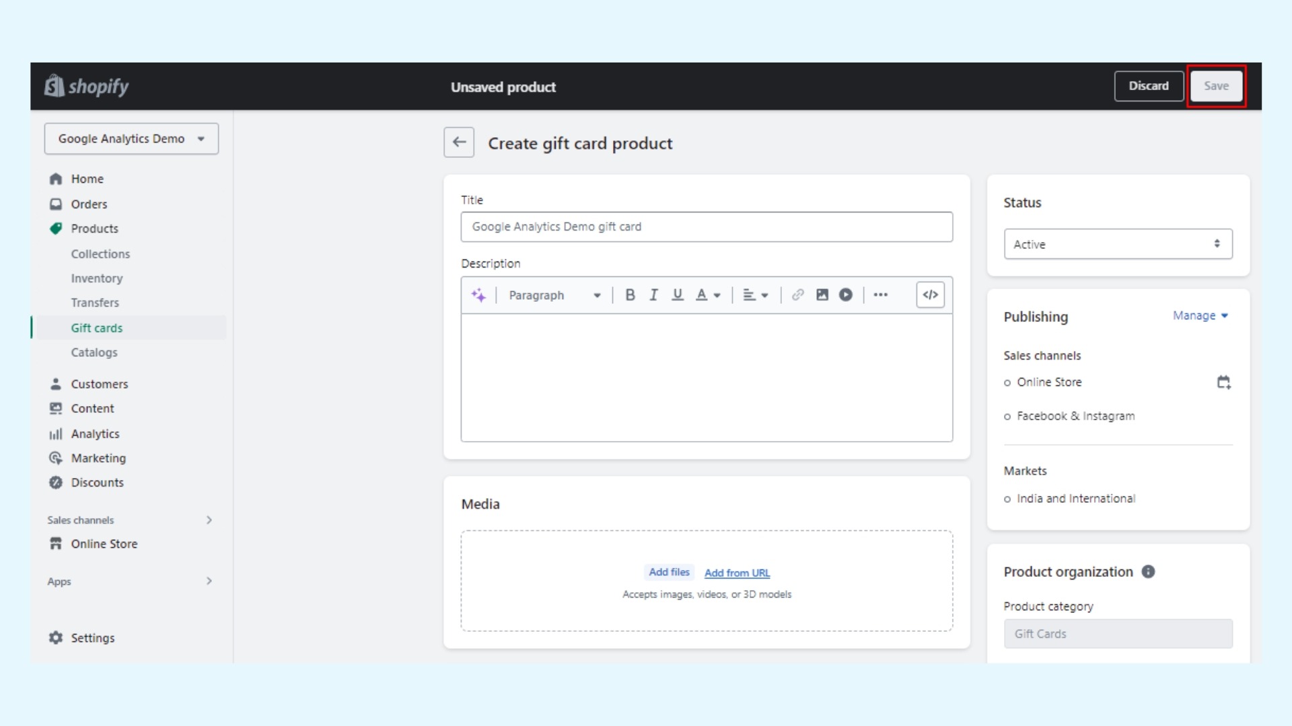1292x726 pixels.
Task: Click the AI sparkle generate text icon
Action: click(478, 295)
